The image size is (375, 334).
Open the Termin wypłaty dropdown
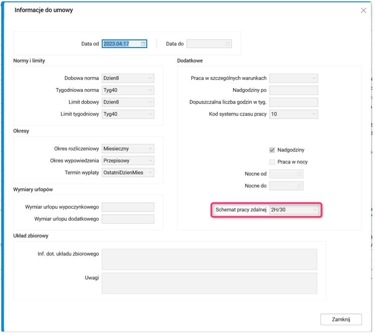(x=150, y=173)
